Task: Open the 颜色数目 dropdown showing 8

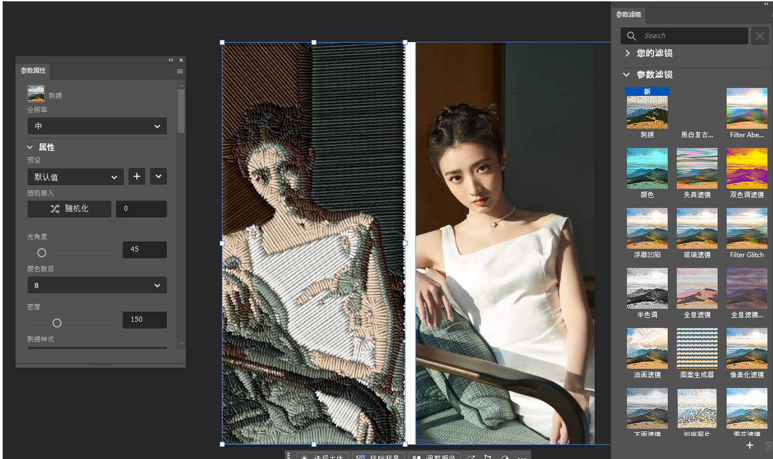Action: click(97, 285)
